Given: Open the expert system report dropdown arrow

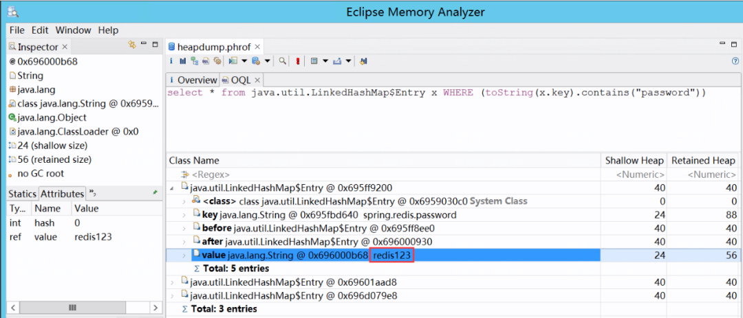Looking at the screenshot, I should tap(244, 61).
